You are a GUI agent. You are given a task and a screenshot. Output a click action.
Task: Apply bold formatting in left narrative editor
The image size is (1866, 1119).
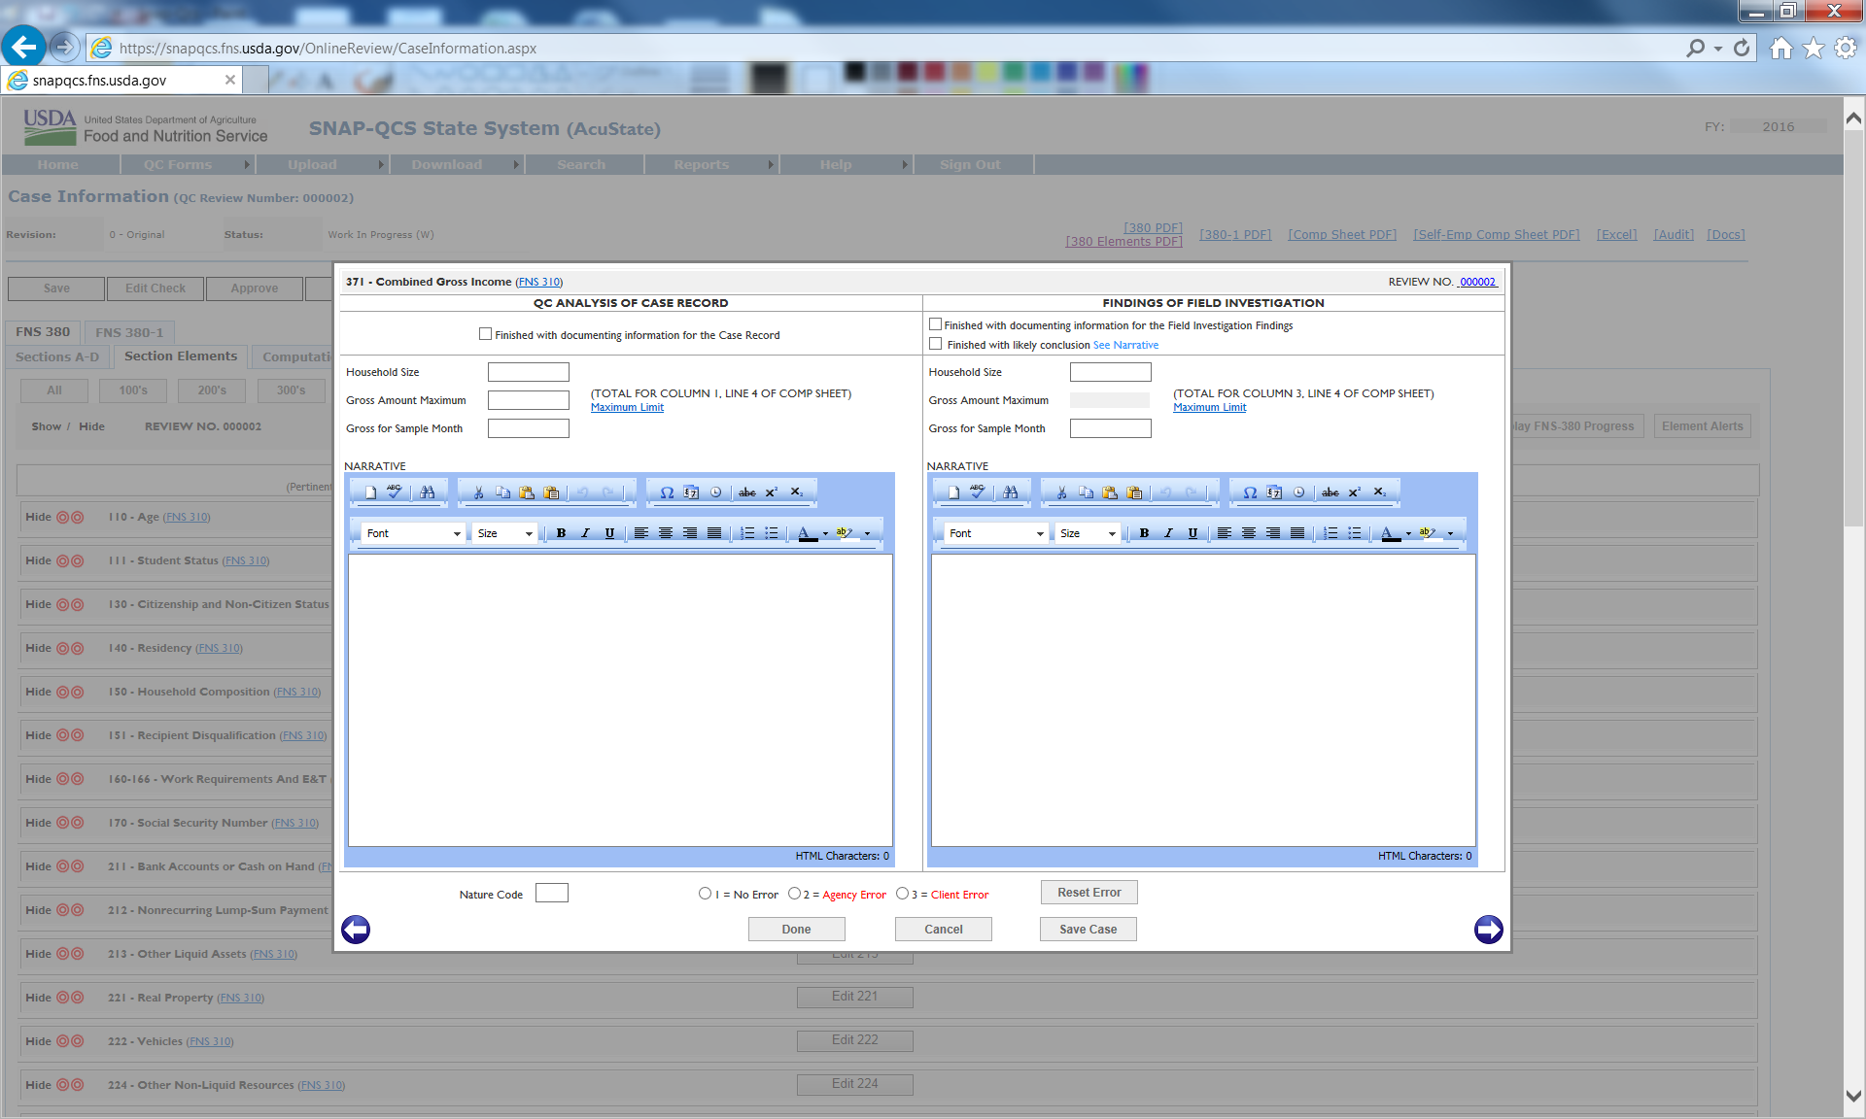coord(561,533)
